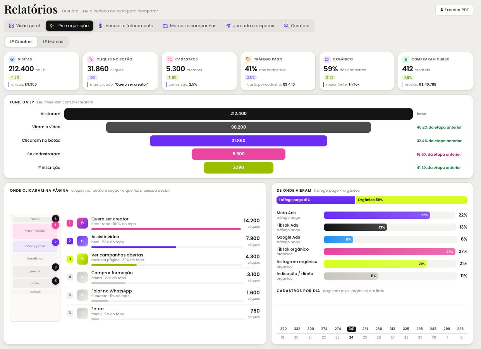Click the Orgânico 59% bar segment
The width and height of the screenshot is (481, 349).
412,200
